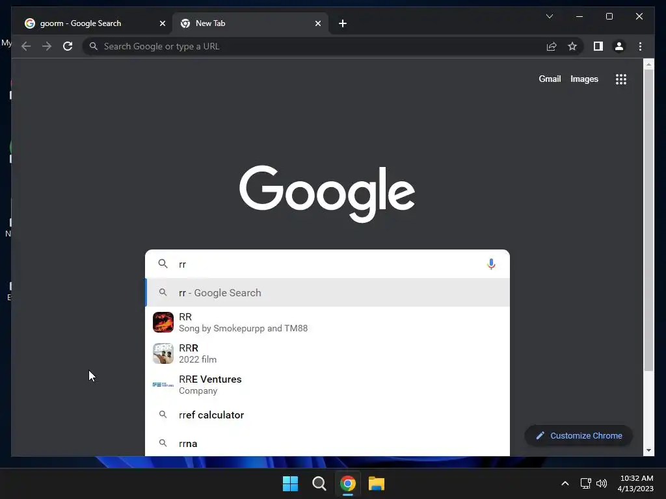666x499 pixels.
Task: Bookmark this tab with the star icon
Action: 572,46
